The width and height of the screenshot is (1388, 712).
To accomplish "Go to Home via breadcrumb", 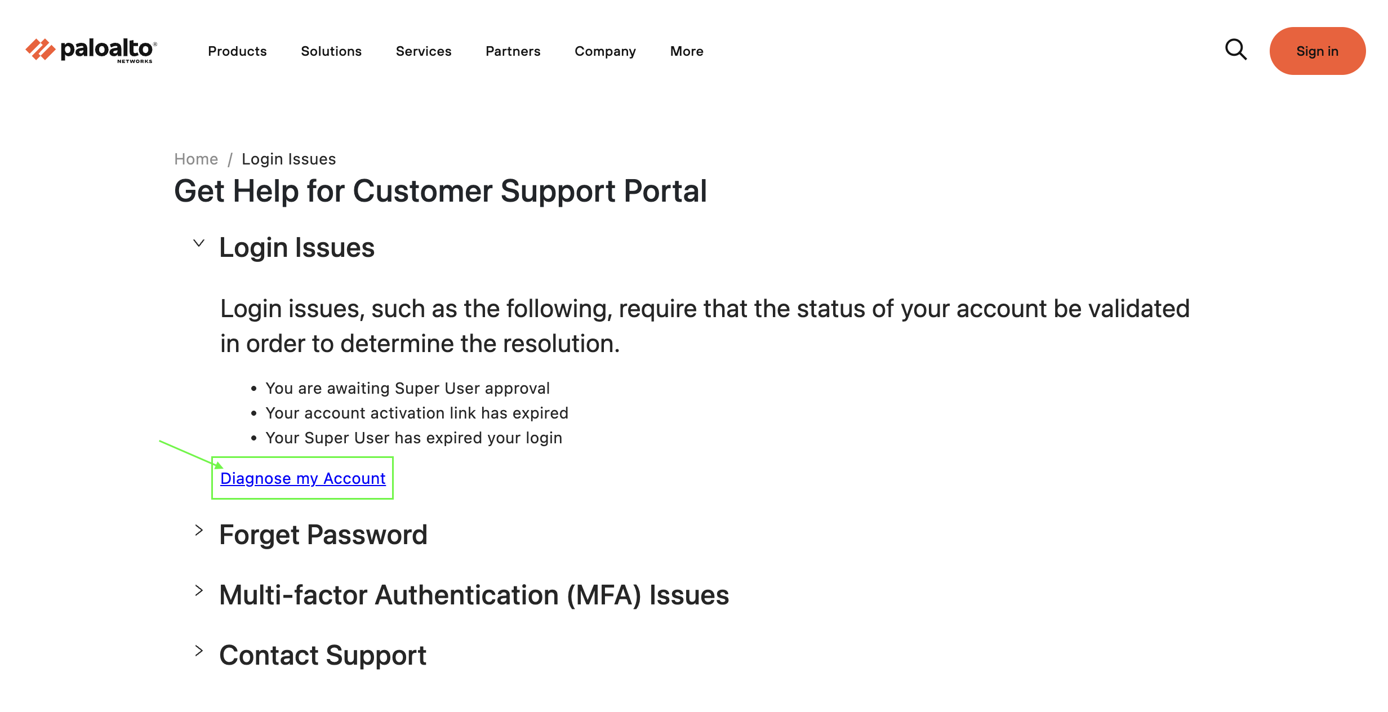I will click(196, 159).
